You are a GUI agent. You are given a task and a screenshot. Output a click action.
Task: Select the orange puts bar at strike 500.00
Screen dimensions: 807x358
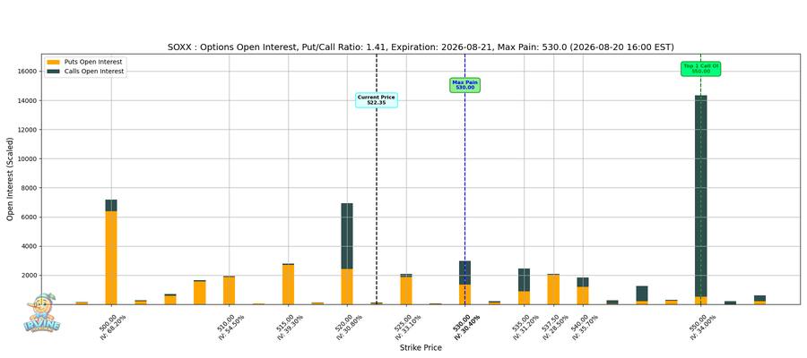[x=111, y=258]
